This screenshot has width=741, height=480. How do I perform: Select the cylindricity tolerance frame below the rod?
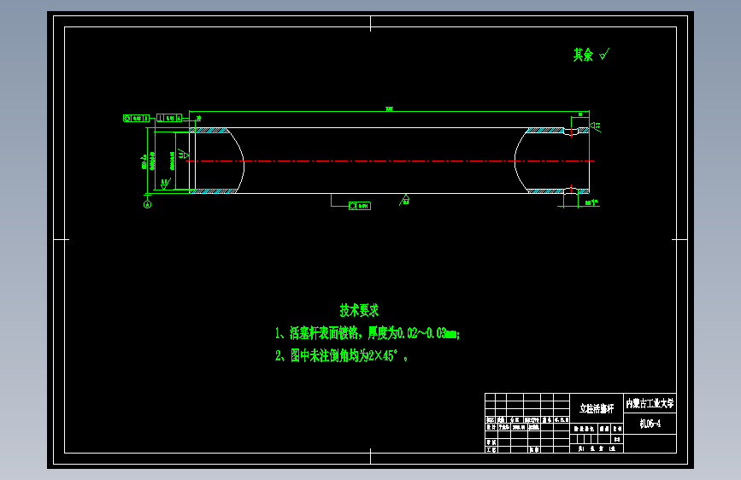click(360, 206)
